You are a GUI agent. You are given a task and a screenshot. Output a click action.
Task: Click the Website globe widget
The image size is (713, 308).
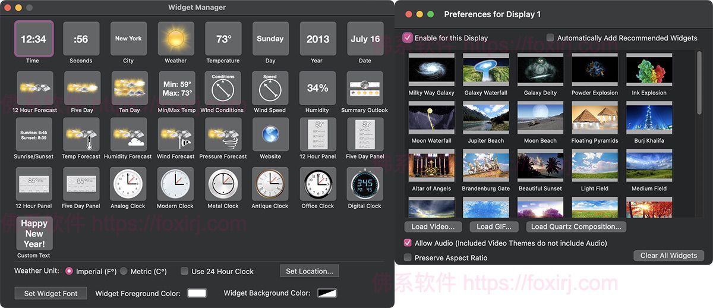point(270,135)
